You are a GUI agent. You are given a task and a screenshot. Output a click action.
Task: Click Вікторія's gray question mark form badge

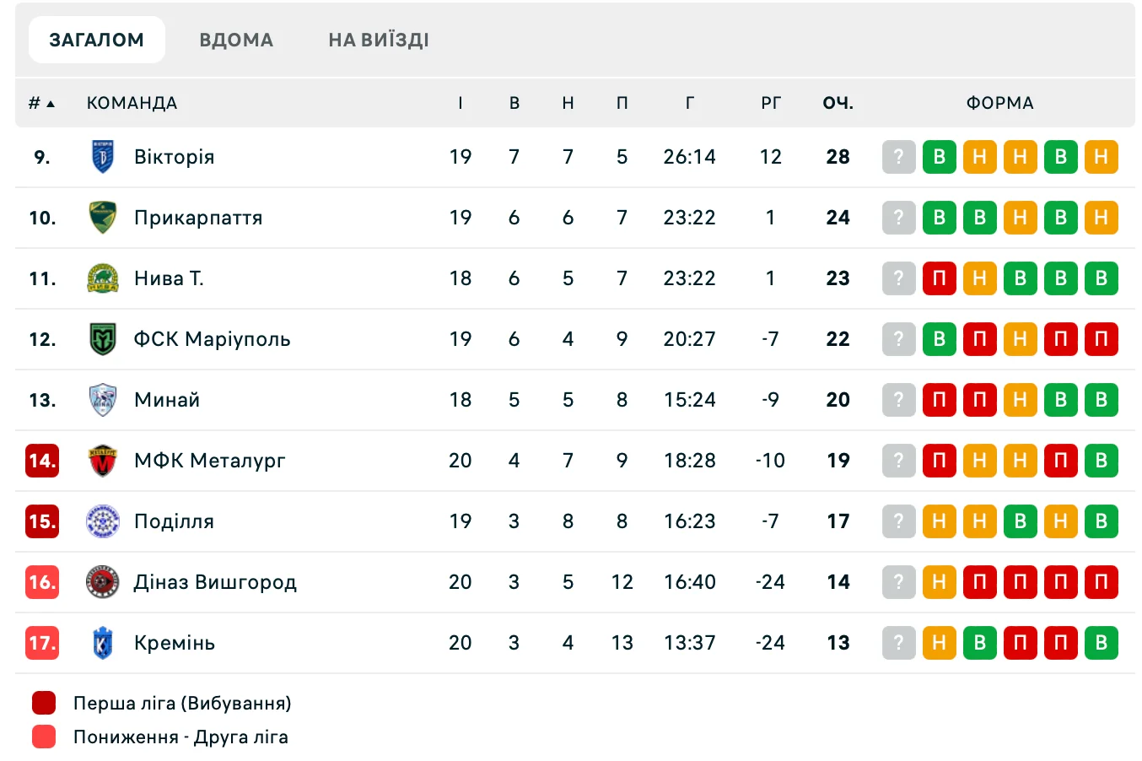click(898, 157)
